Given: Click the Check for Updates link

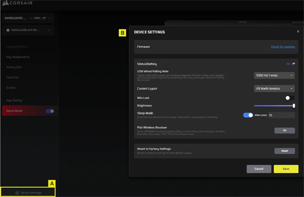Looking at the screenshot, I should click(283, 47).
